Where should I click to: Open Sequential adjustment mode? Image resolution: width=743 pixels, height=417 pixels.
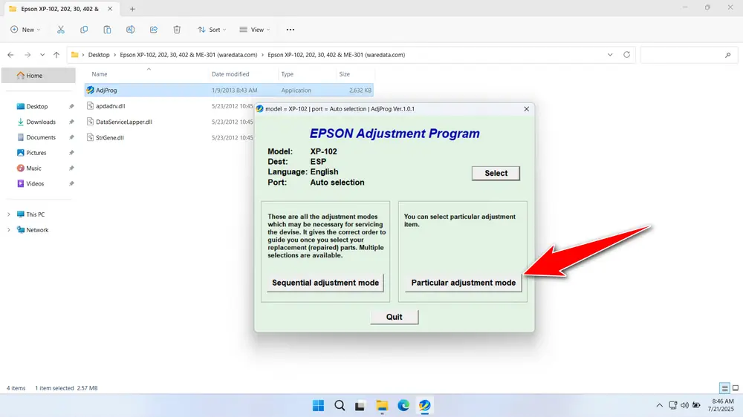pyautogui.click(x=325, y=283)
